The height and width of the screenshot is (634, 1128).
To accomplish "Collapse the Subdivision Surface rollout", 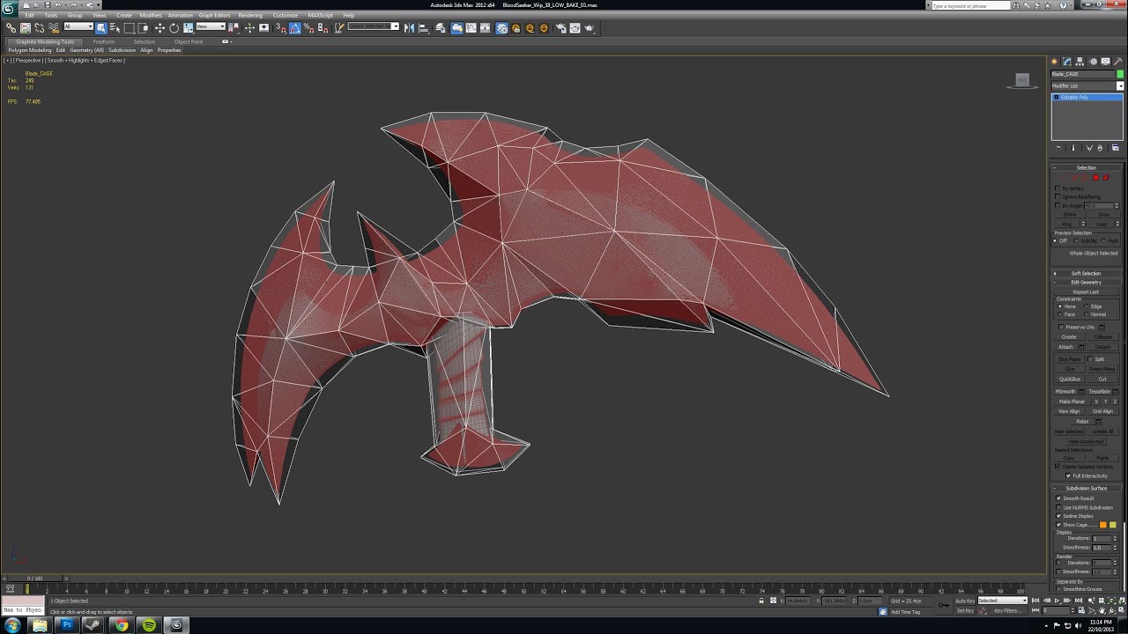I will pos(1087,488).
